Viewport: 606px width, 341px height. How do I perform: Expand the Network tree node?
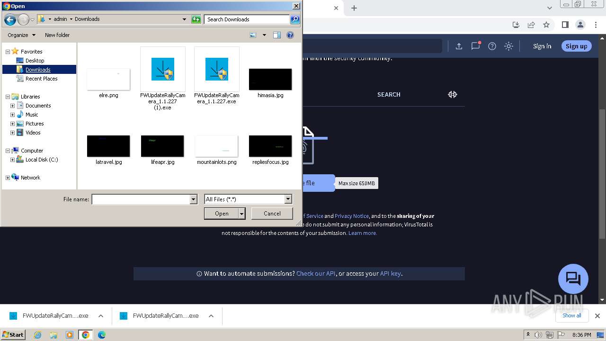pos(8,178)
